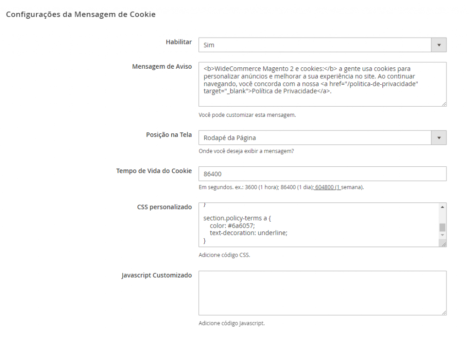Open the Habilitar dropdown arrow
The width and height of the screenshot is (469, 339).
point(439,45)
